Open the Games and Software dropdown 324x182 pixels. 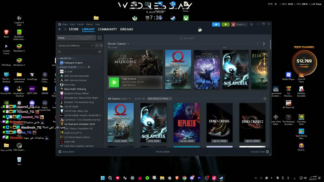point(75,45)
